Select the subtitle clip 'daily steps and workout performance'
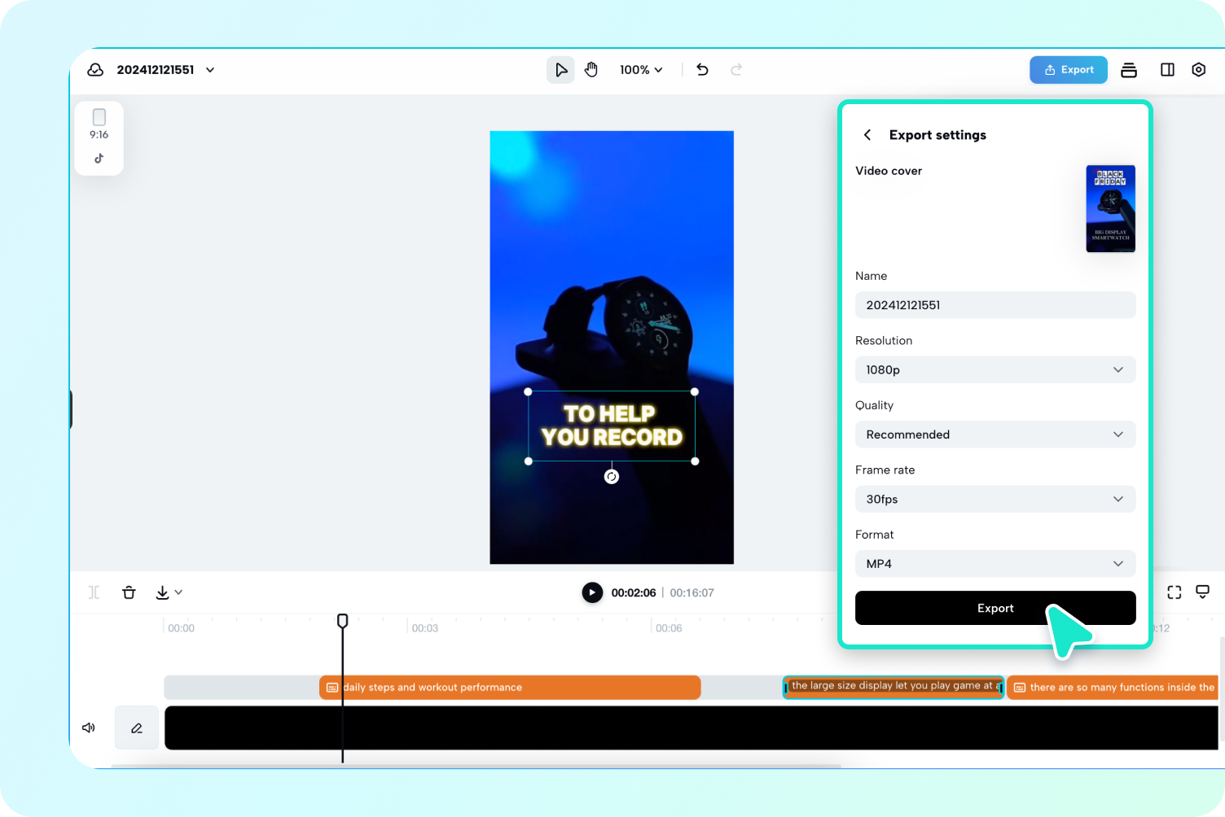 click(509, 687)
